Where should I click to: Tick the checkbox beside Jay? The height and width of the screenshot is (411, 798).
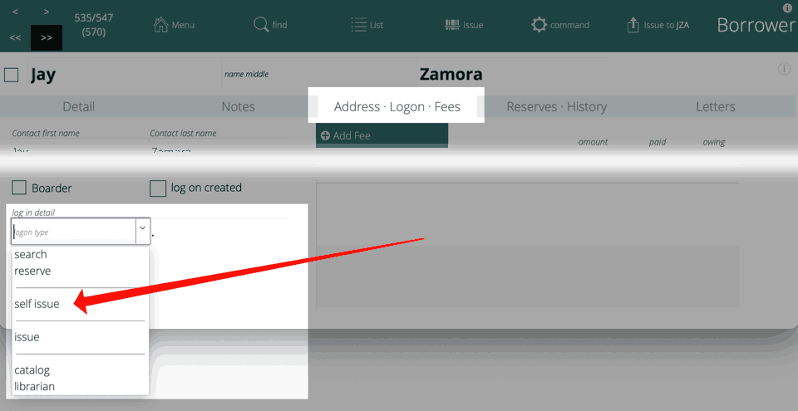pyautogui.click(x=12, y=75)
